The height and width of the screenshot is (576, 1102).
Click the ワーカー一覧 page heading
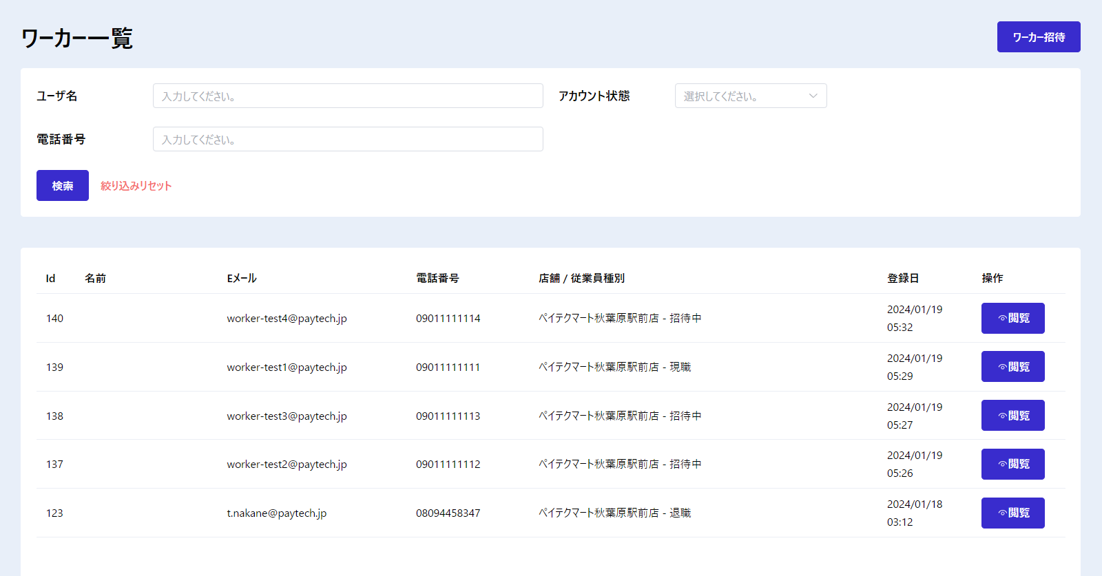[x=76, y=38]
